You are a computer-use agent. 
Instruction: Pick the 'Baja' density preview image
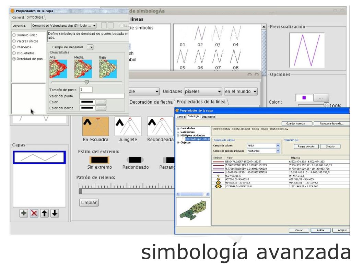pyautogui.click(x=108, y=69)
